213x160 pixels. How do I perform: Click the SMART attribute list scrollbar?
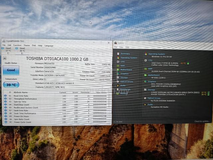click(109, 100)
